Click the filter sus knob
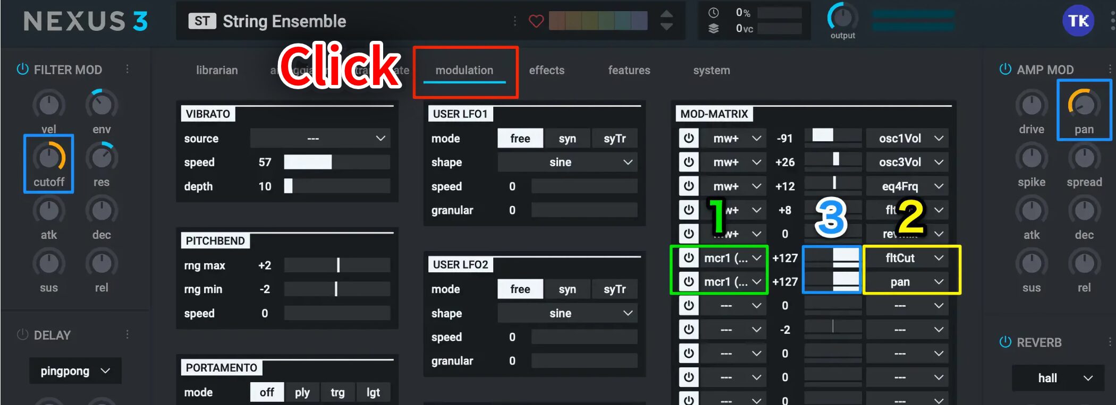The width and height of the screenshot is (1116, 405). pos(49,263)
